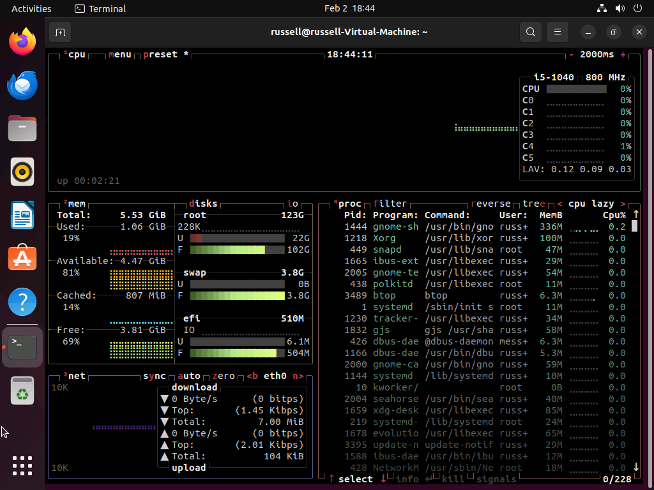Click the search icon in the Terminal header
The image size is (654, 490).
(530, 32)
